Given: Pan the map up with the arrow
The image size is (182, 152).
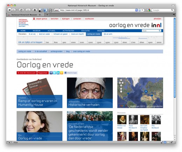Looking at the screenshot, I should click(121, 80).
